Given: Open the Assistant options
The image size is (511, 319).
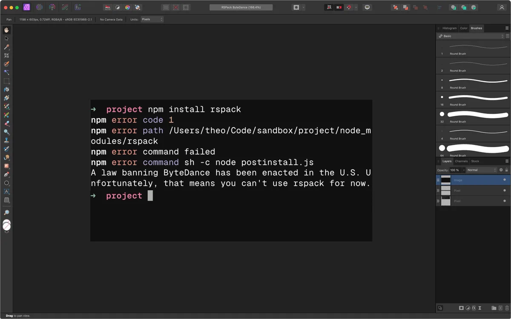Looking at the screenshot, I should pyautogui.click(x=367, y=7).
